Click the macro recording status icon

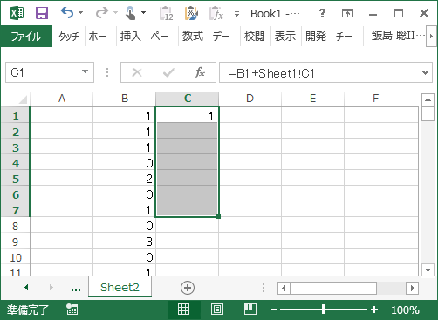pos(72,310)
